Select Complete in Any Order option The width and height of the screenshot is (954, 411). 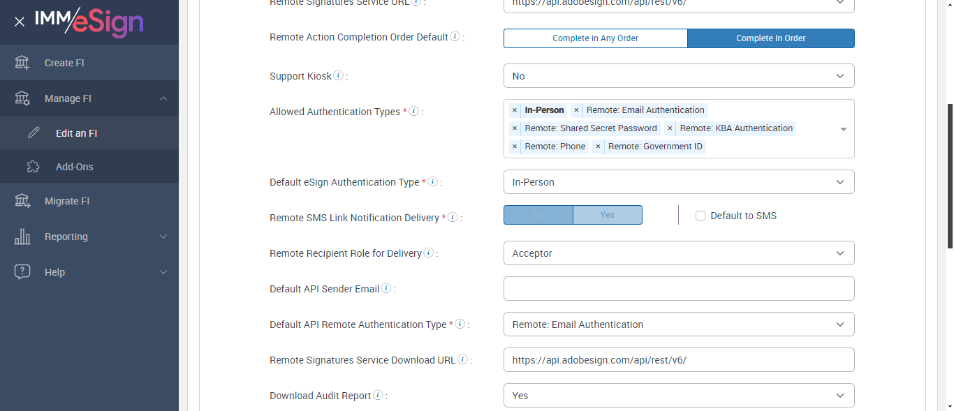pyautogui.click(x=595, y=38)
